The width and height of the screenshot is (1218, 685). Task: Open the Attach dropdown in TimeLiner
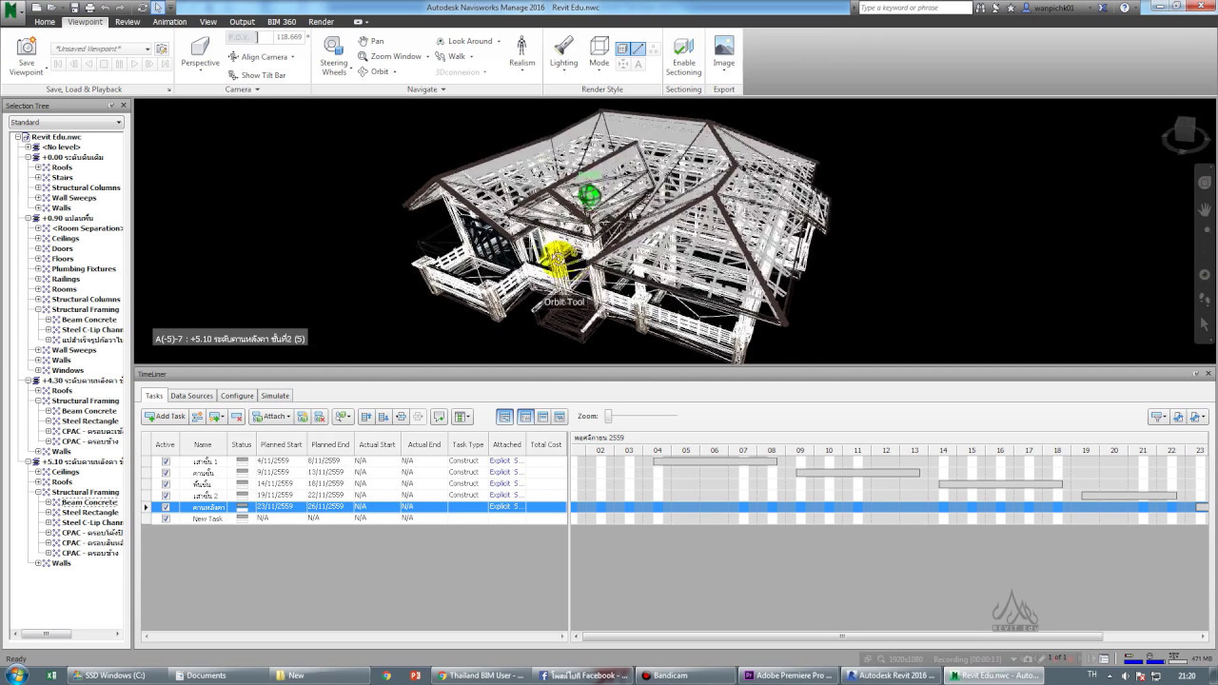(x=271, y=417)
